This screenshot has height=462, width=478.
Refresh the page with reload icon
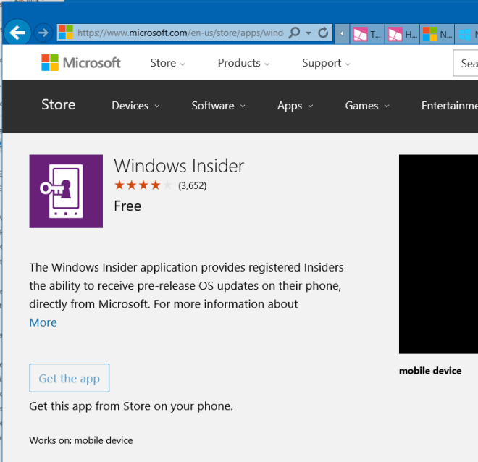click(x=323, y=33)
